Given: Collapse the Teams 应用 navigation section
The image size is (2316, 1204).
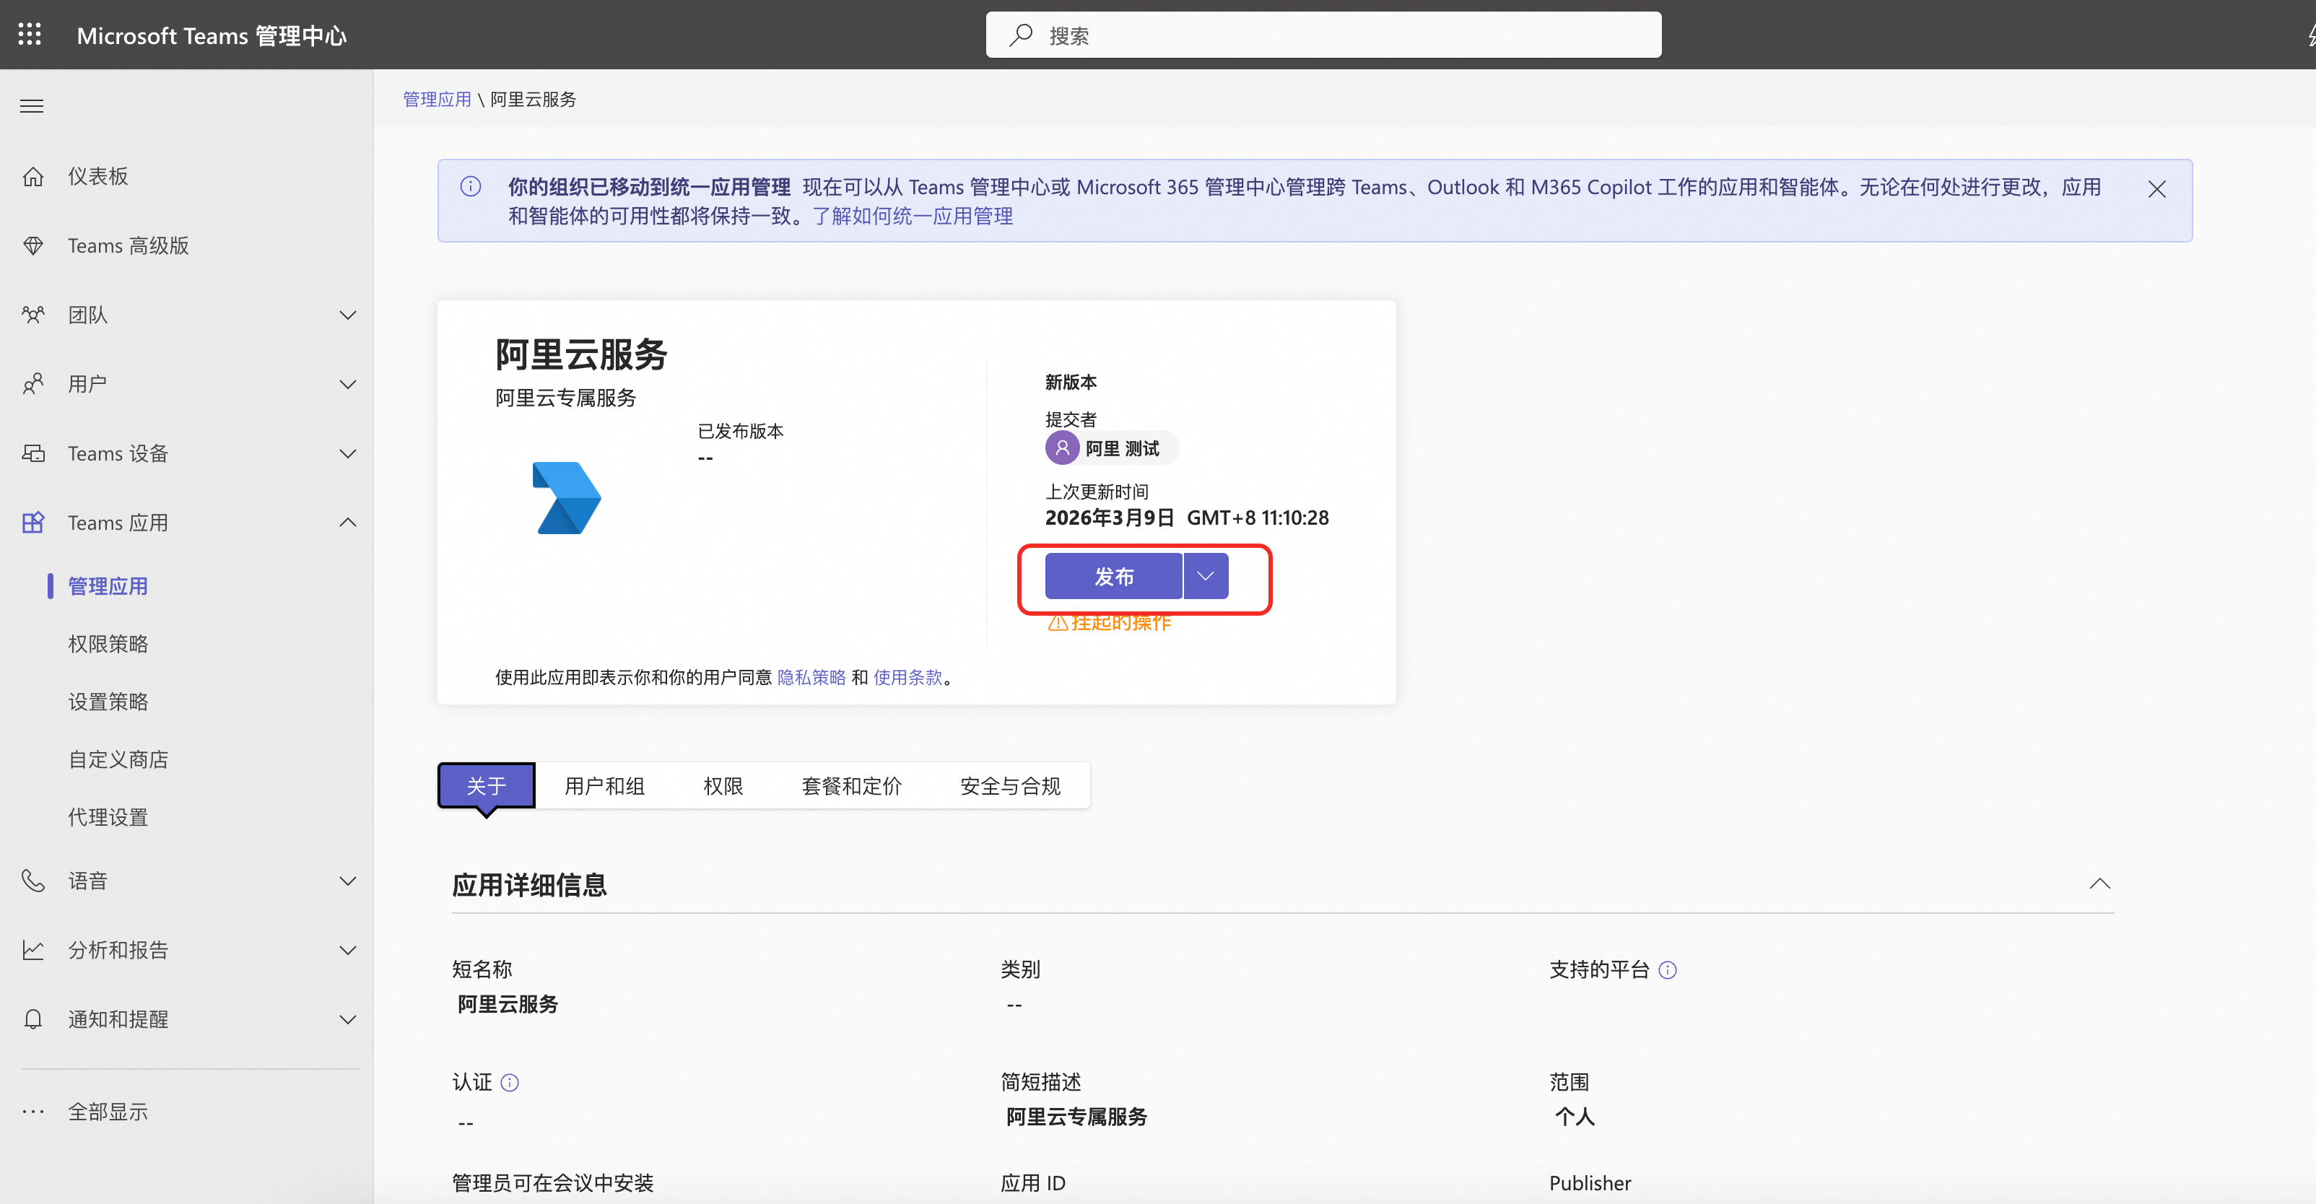Looking at the screenshot, I should pos(348,523).
